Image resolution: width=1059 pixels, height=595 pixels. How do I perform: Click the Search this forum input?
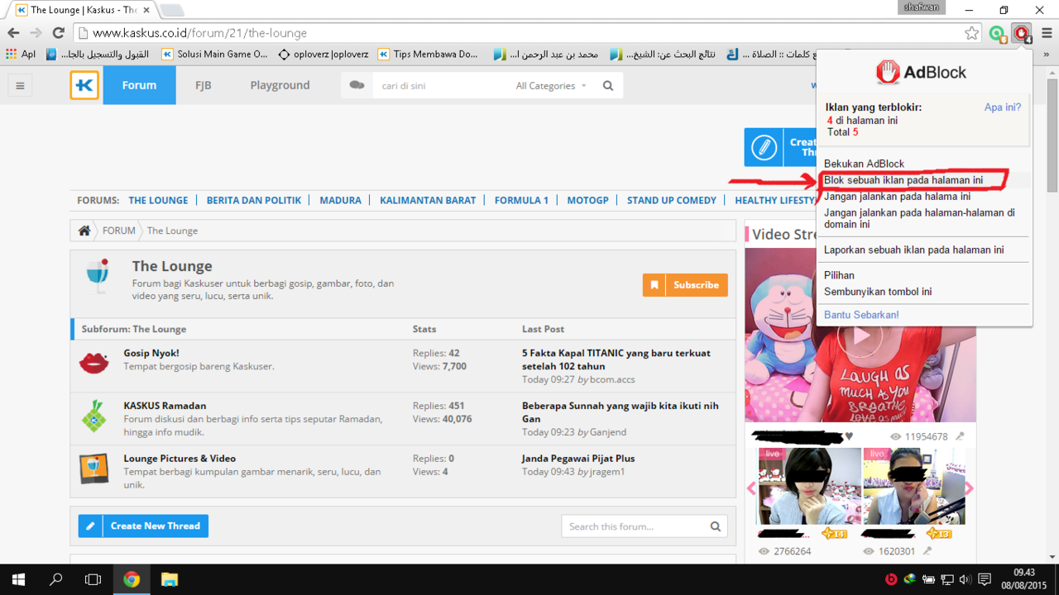pos(635,526)
